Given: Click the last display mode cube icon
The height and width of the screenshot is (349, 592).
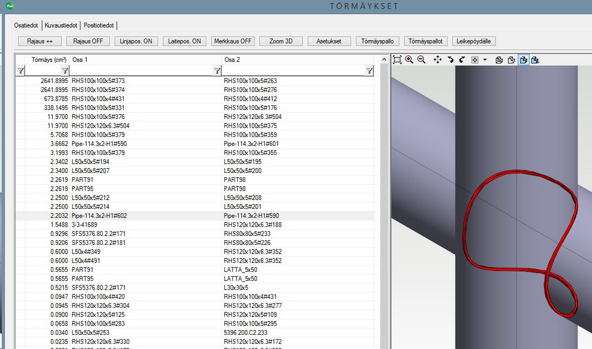Looking at the screenshot, I should coord(534,59).
